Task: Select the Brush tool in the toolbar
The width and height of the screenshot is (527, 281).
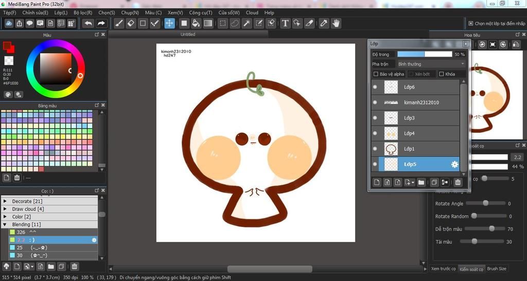Action: [119, 23]
